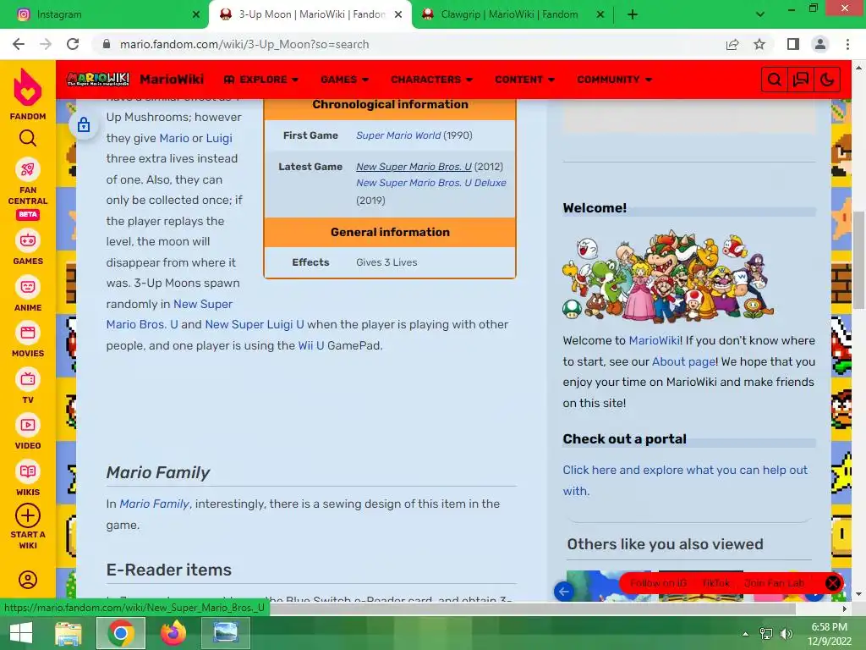Click the volume icon in system tray
Viewport: 866px width, 650px height.
786,633
